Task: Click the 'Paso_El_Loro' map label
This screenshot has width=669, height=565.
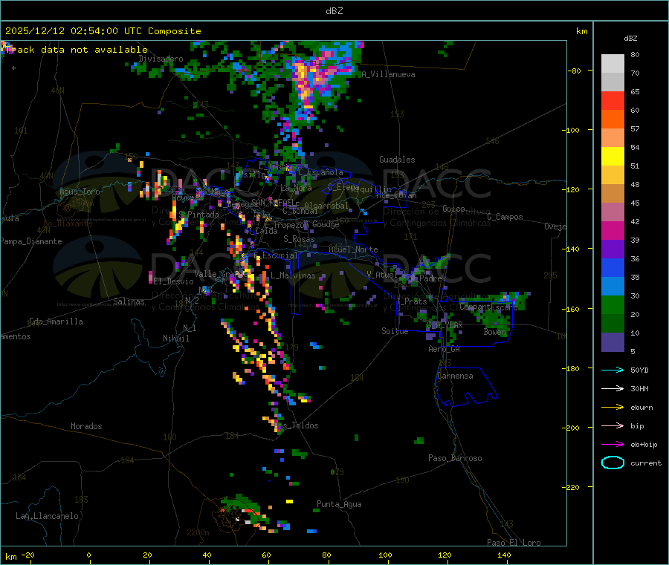Action: (x=514, y=543)
